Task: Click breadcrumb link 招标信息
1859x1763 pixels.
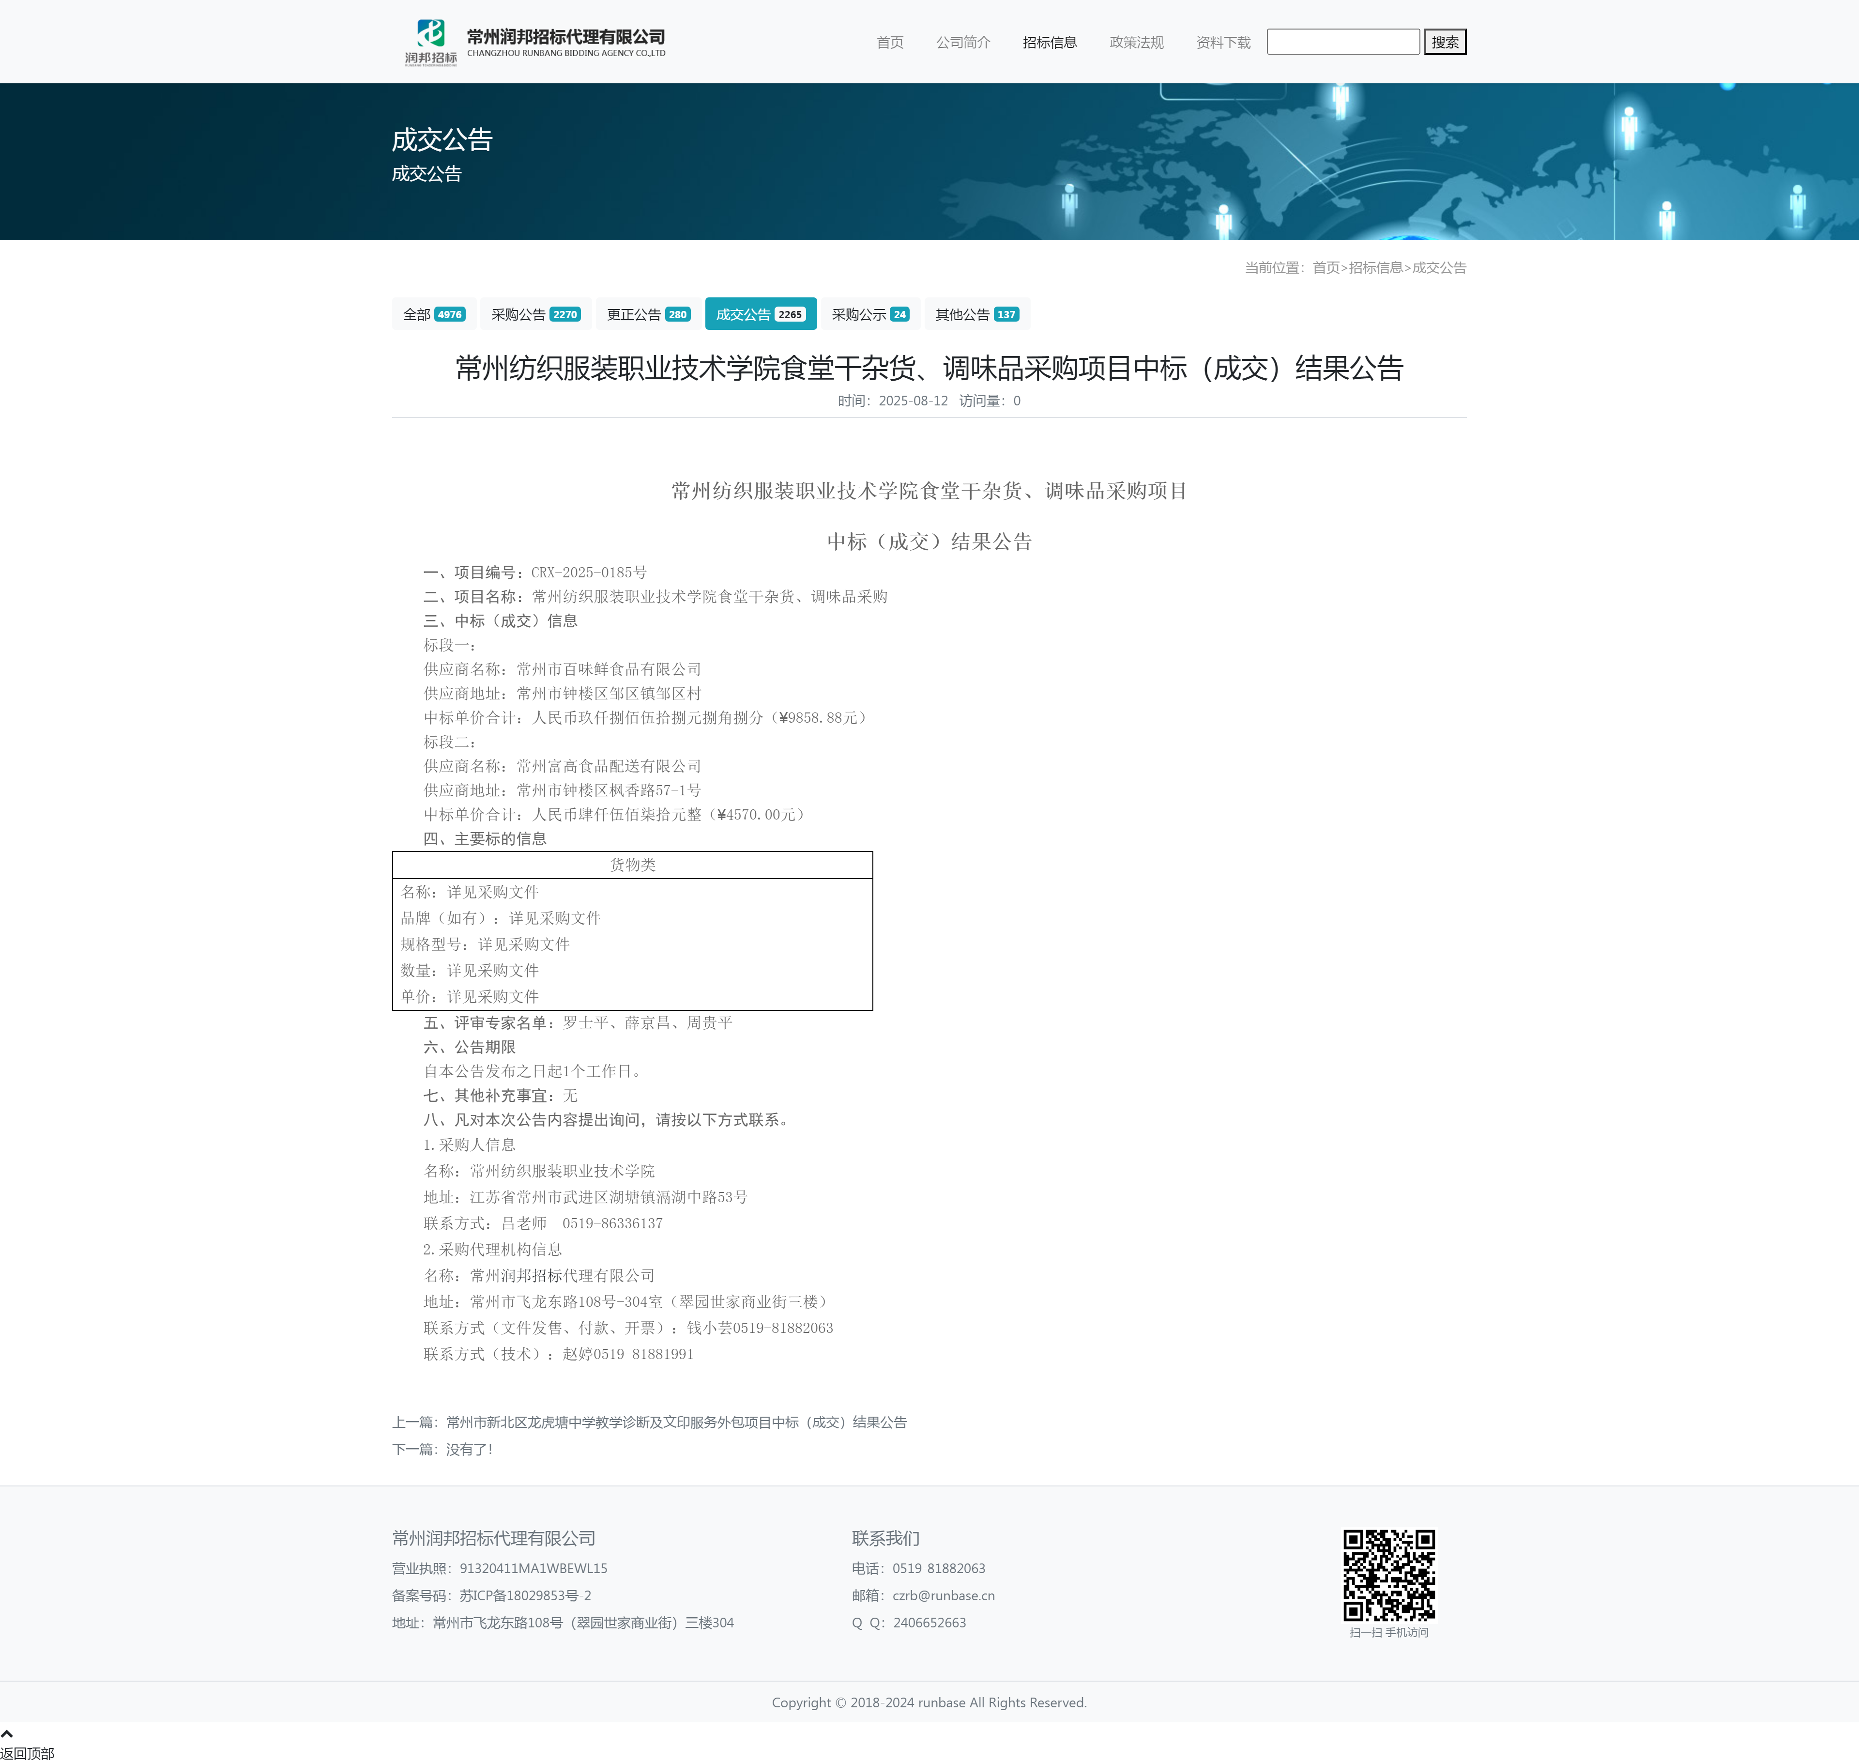Action: [x=1375, y=268]
